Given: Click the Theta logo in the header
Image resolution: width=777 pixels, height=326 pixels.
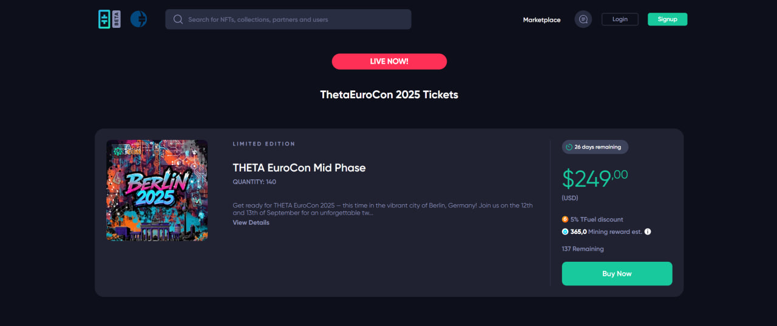Looking at the screenshot, I should (x=105, y=19).
